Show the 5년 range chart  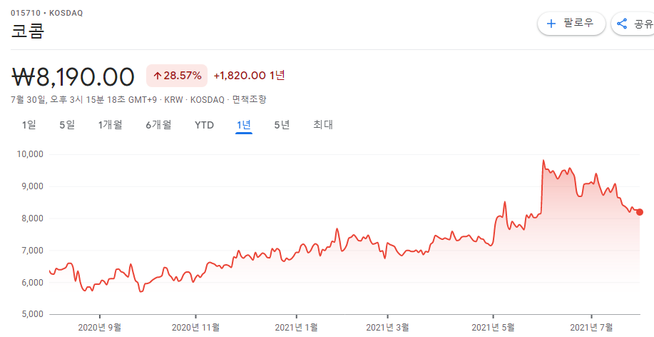(282, 125)
